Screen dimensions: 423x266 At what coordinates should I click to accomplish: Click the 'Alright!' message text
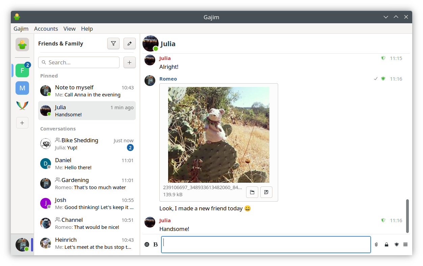[x=169, y=67]
